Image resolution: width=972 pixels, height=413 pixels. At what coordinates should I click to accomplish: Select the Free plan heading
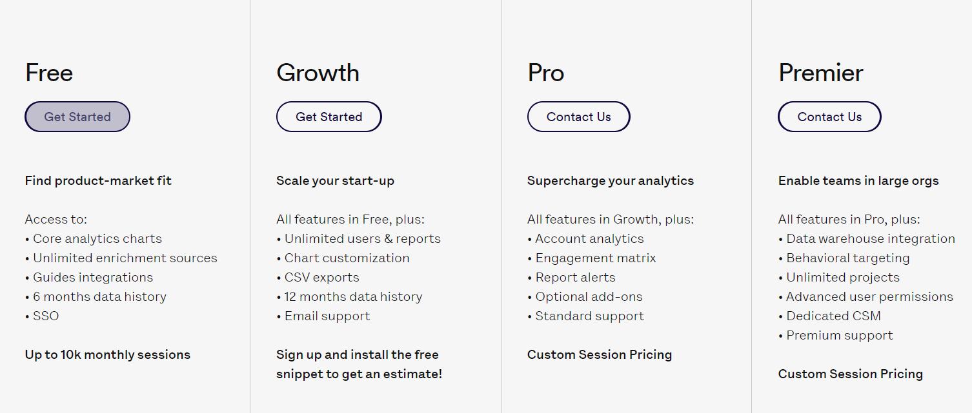(x=49, y=73)
